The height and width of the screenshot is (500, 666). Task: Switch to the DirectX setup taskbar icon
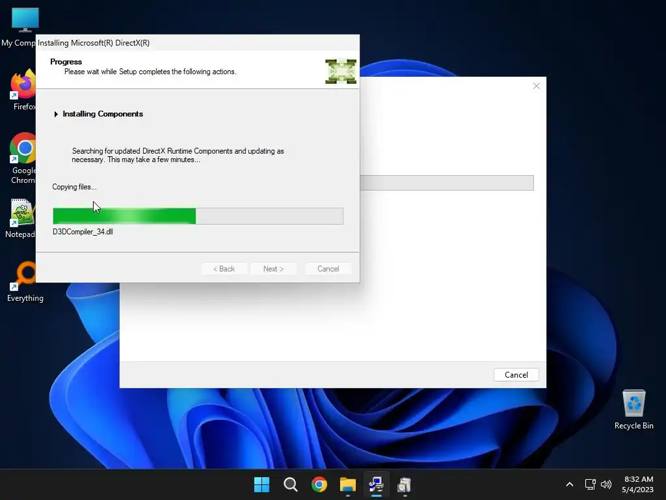click(x=405, y=484)
